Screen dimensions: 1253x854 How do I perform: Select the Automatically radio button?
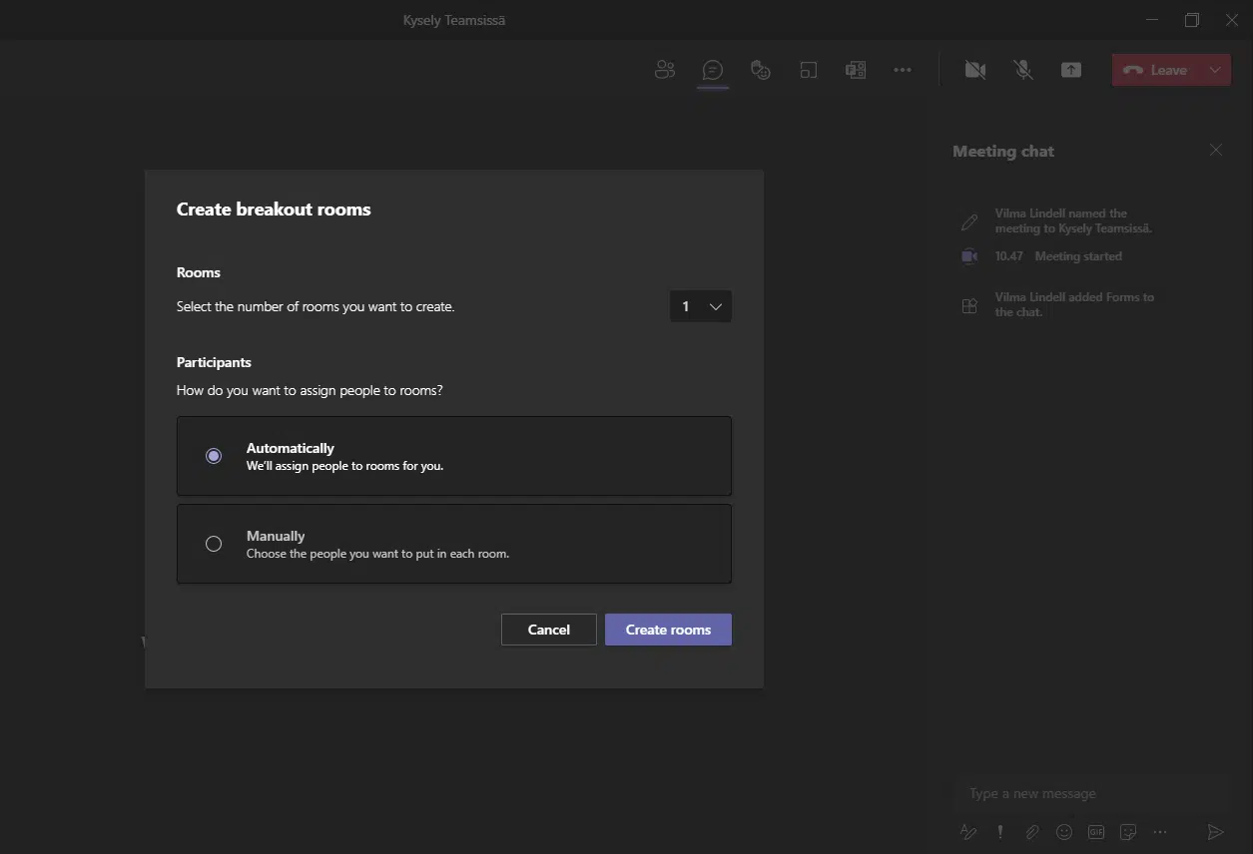[x=214, y=456]
